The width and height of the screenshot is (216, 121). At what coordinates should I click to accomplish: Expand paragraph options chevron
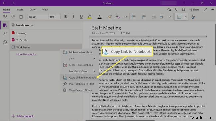pos(169,17)
